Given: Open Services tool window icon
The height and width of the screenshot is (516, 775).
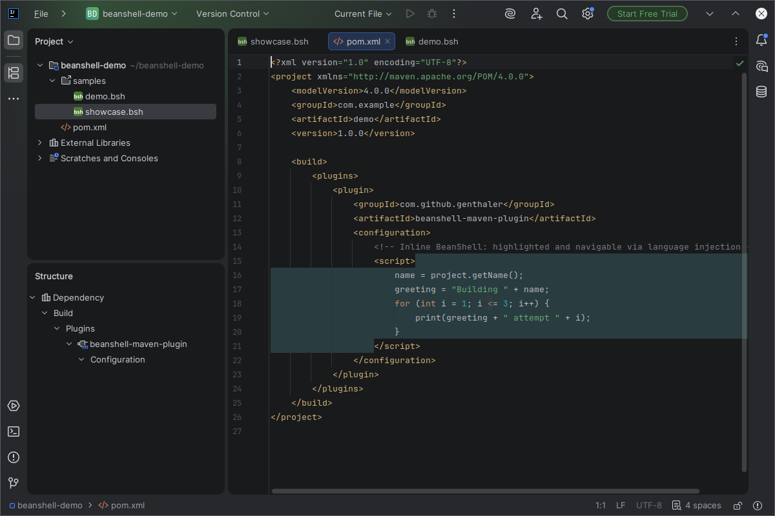Looking at the screenshot, I should [x=14, y=406].
